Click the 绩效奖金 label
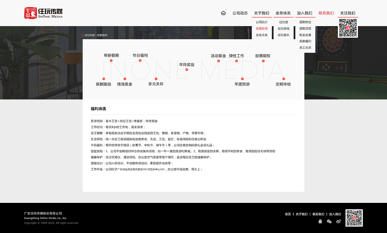This screenshot has height=233, width=387. pos(125,84)
